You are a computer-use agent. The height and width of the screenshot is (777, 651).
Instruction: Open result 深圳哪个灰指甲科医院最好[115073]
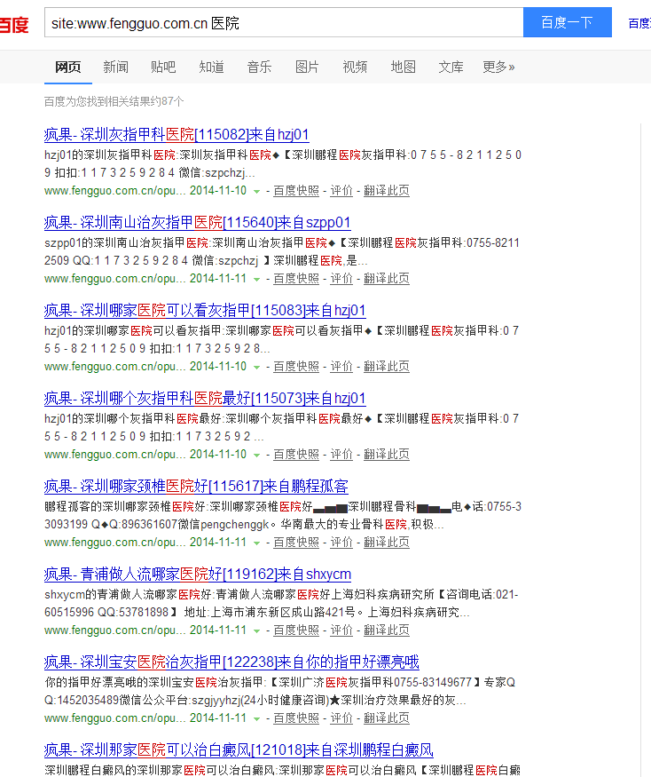(x=205, y=398)
